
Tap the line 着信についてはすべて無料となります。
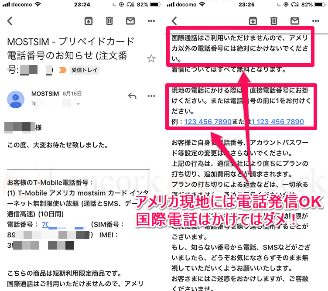(x=229, y=69)
